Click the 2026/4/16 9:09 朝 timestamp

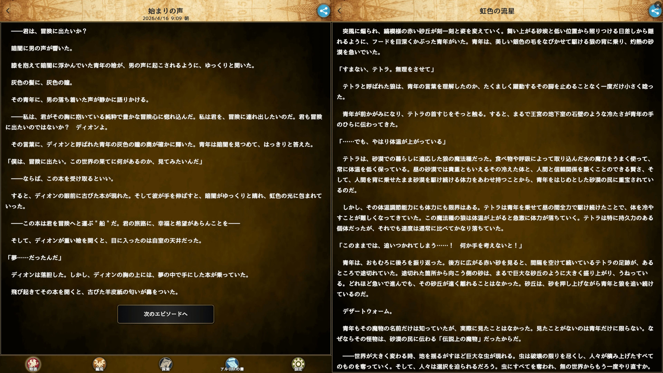(x=165, y=18)
